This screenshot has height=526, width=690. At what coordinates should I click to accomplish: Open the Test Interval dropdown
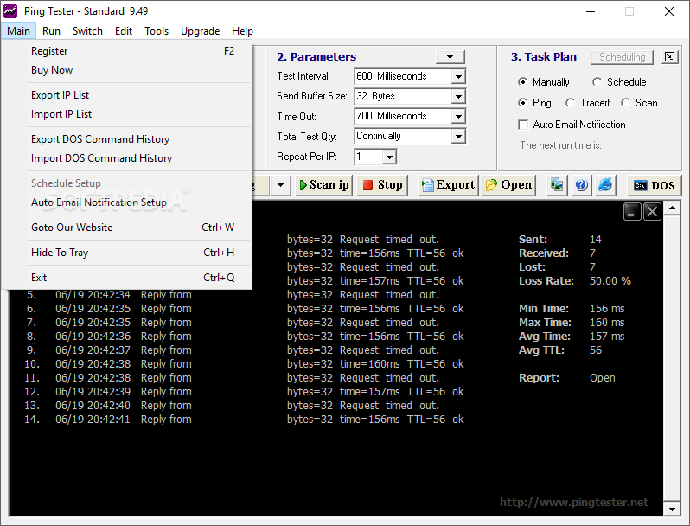click(458, 77)
